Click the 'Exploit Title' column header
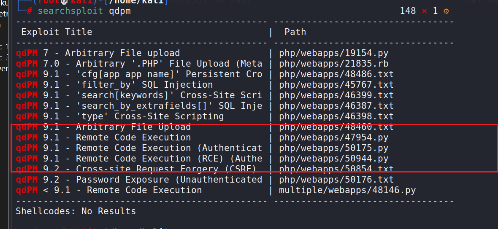Image resolution: width=498 pixels, height=229 pixels. (57, 32)
